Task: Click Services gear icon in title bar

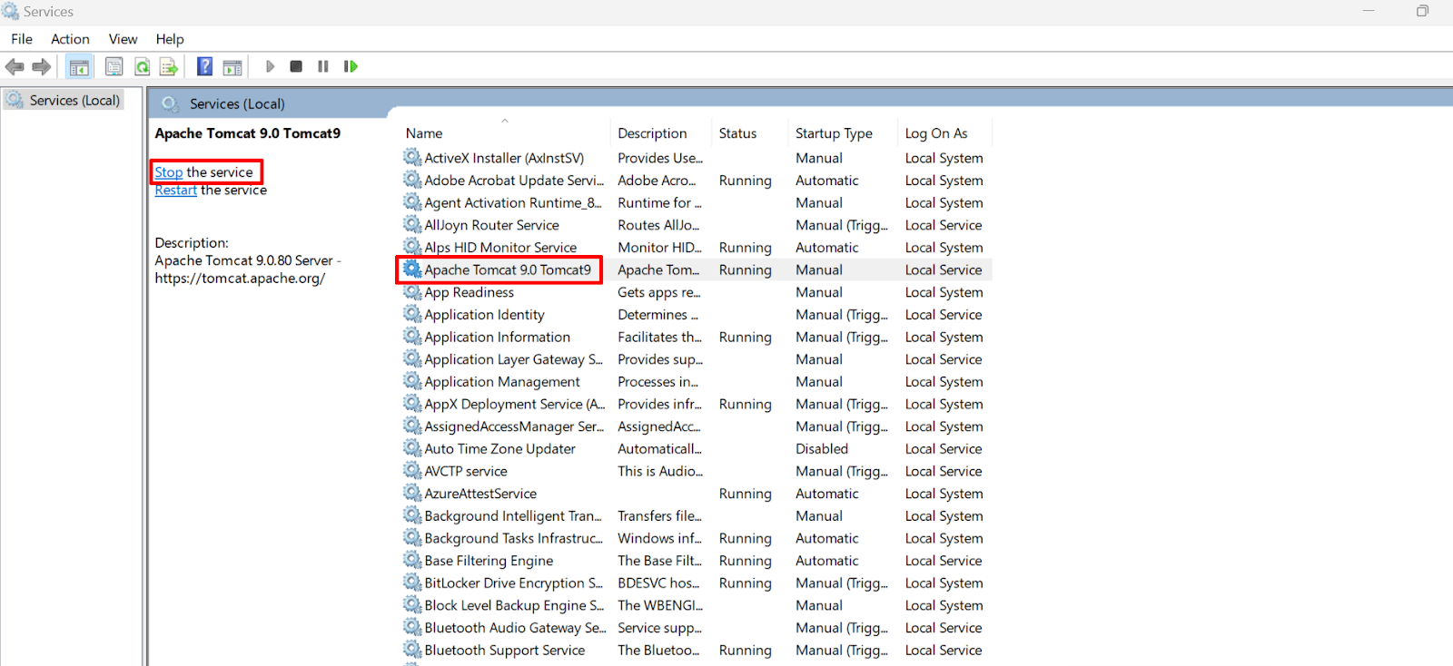Action: pyautogui.click(x=11, y=12)
